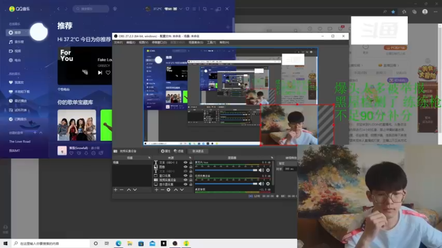Show the hidden 文本 (GDI+) source
Viewport: 442px width, 248px height.
coord(186,171)
